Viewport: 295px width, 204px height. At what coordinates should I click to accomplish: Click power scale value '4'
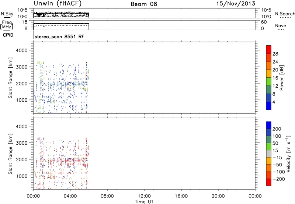(x=274, y=102)
